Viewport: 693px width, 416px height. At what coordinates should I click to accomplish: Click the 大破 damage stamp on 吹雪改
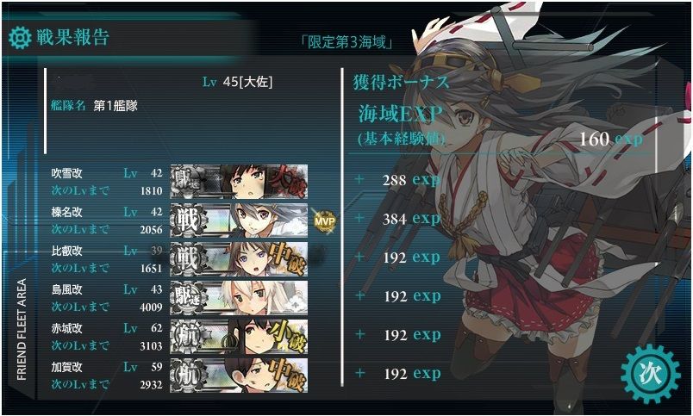tap(287, 180)
